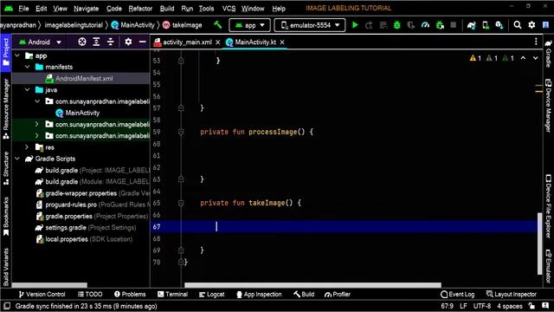This screenshot has width=554, height=312.
Task: Click Apply Changes and Restart Activity icon
Action: tap(369, 25)
